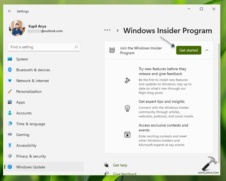The height and width of the screenshot is (181, 226).
Task: Maximize the Settings window
Action: tap(201, 9)
